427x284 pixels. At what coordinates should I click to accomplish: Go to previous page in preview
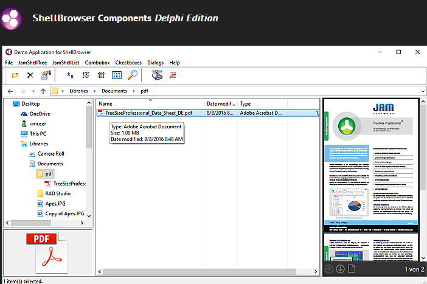point(329,269)
